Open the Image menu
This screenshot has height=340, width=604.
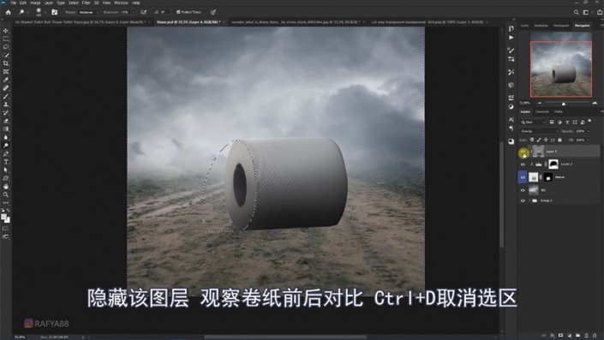tap(35, 3)
